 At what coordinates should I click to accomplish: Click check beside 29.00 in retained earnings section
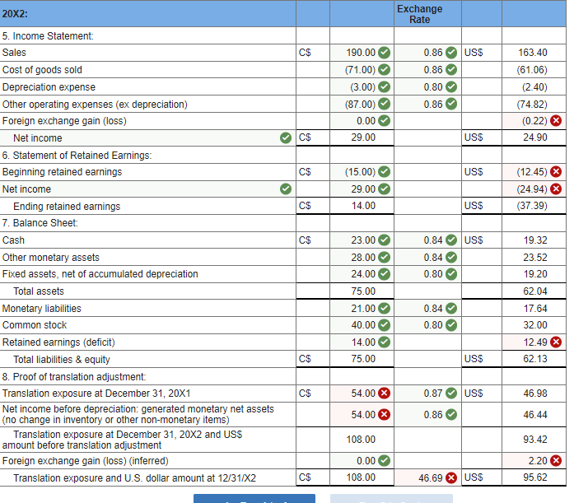click(x=384, y=189)
